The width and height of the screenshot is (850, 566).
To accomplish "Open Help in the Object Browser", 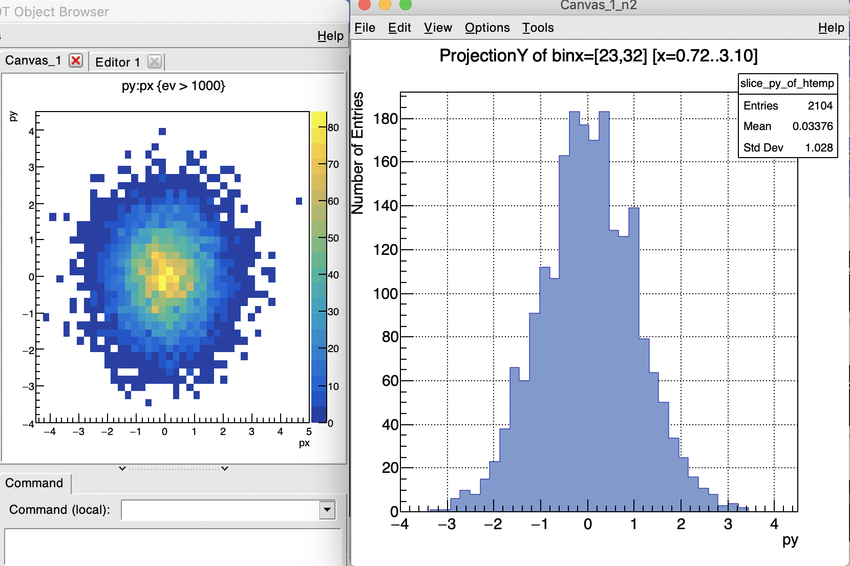I will coord(330,36).
